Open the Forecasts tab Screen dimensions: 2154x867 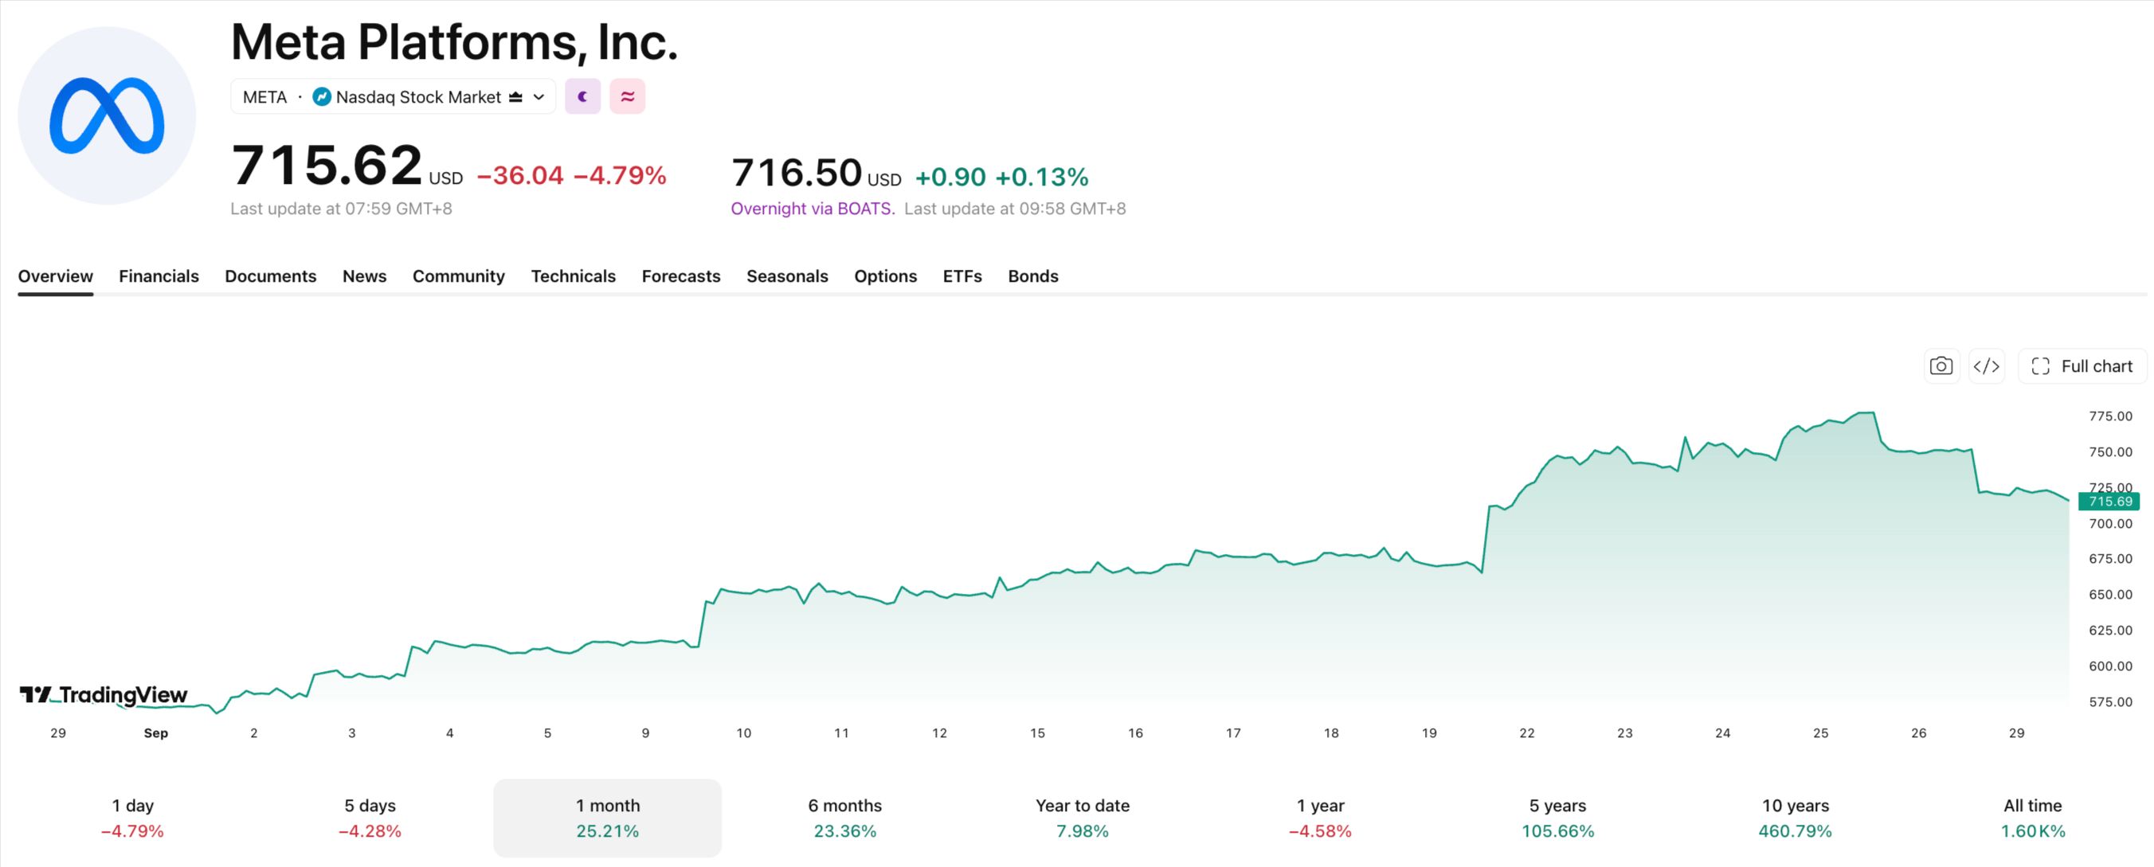(680, 276)
